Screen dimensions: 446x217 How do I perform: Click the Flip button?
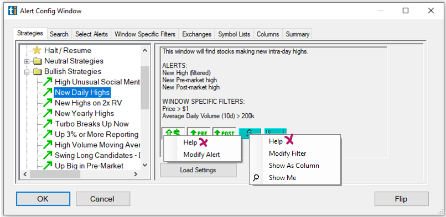tap(401, 199)
